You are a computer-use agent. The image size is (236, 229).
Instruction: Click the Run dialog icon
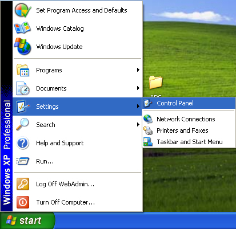23,161
